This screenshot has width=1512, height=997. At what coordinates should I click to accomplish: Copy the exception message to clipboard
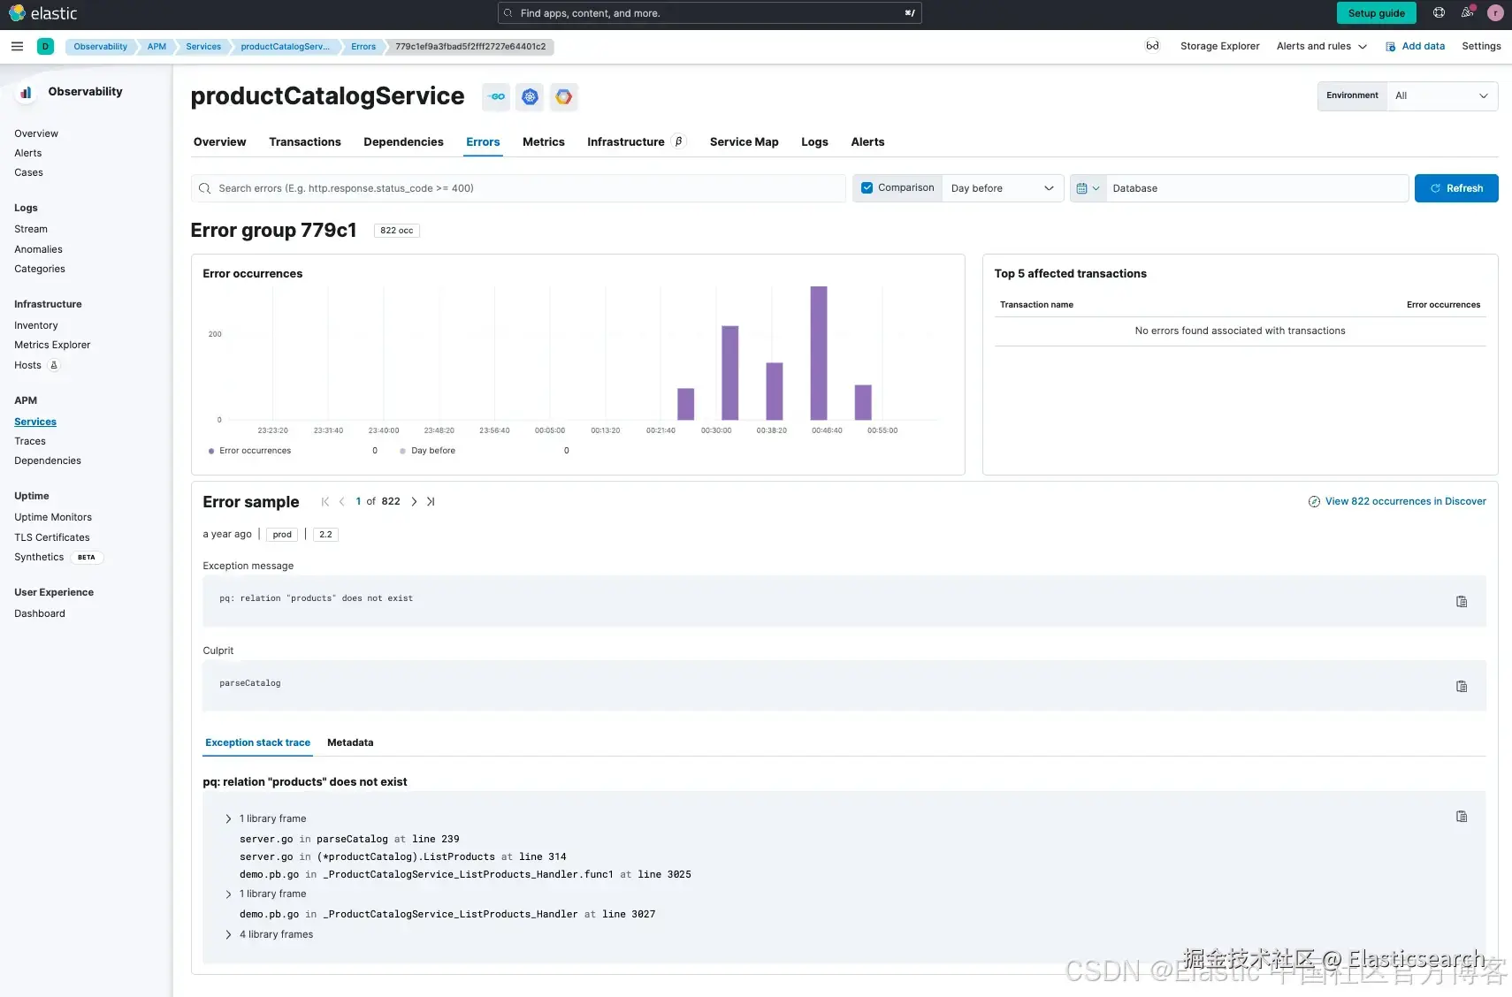point(1462,601)
